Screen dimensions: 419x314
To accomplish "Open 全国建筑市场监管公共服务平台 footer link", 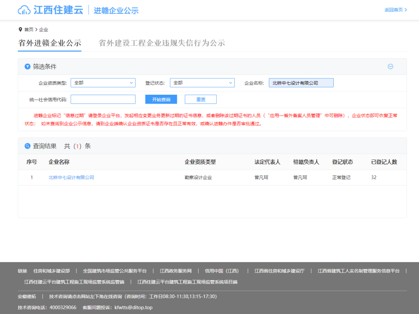I will tap(114, 271).
